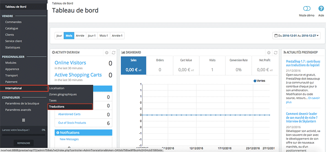The width and height of the screenshot is (326, 152).
Task: Open Dashboard panel settings gear
Action: (x=269, y=53)
